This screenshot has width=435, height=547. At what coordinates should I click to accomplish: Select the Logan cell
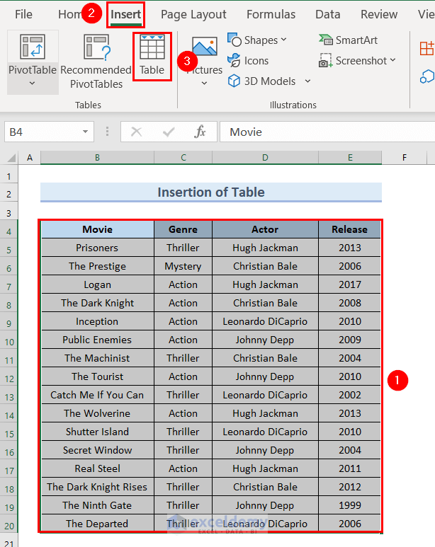point(98,284)
